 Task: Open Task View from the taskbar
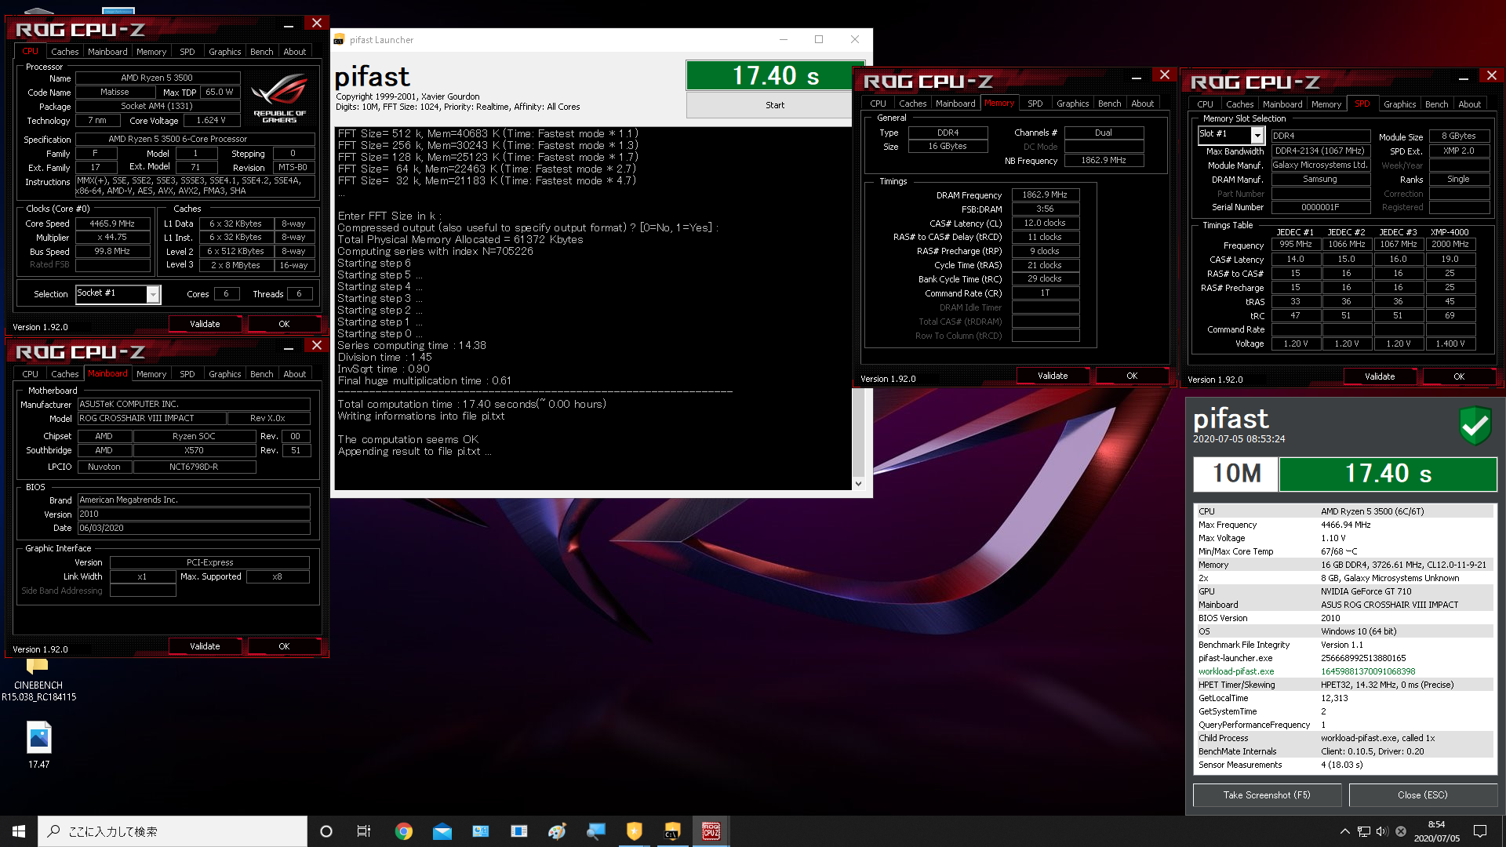364,831
